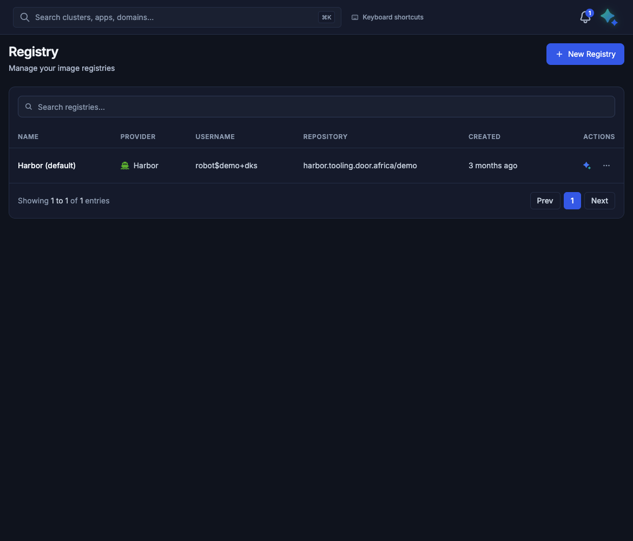Image resolution: width=633 pixels, height=541 pixels.
Task: Click the ⌘K shortcut badge
Action: tap(326, 17)
